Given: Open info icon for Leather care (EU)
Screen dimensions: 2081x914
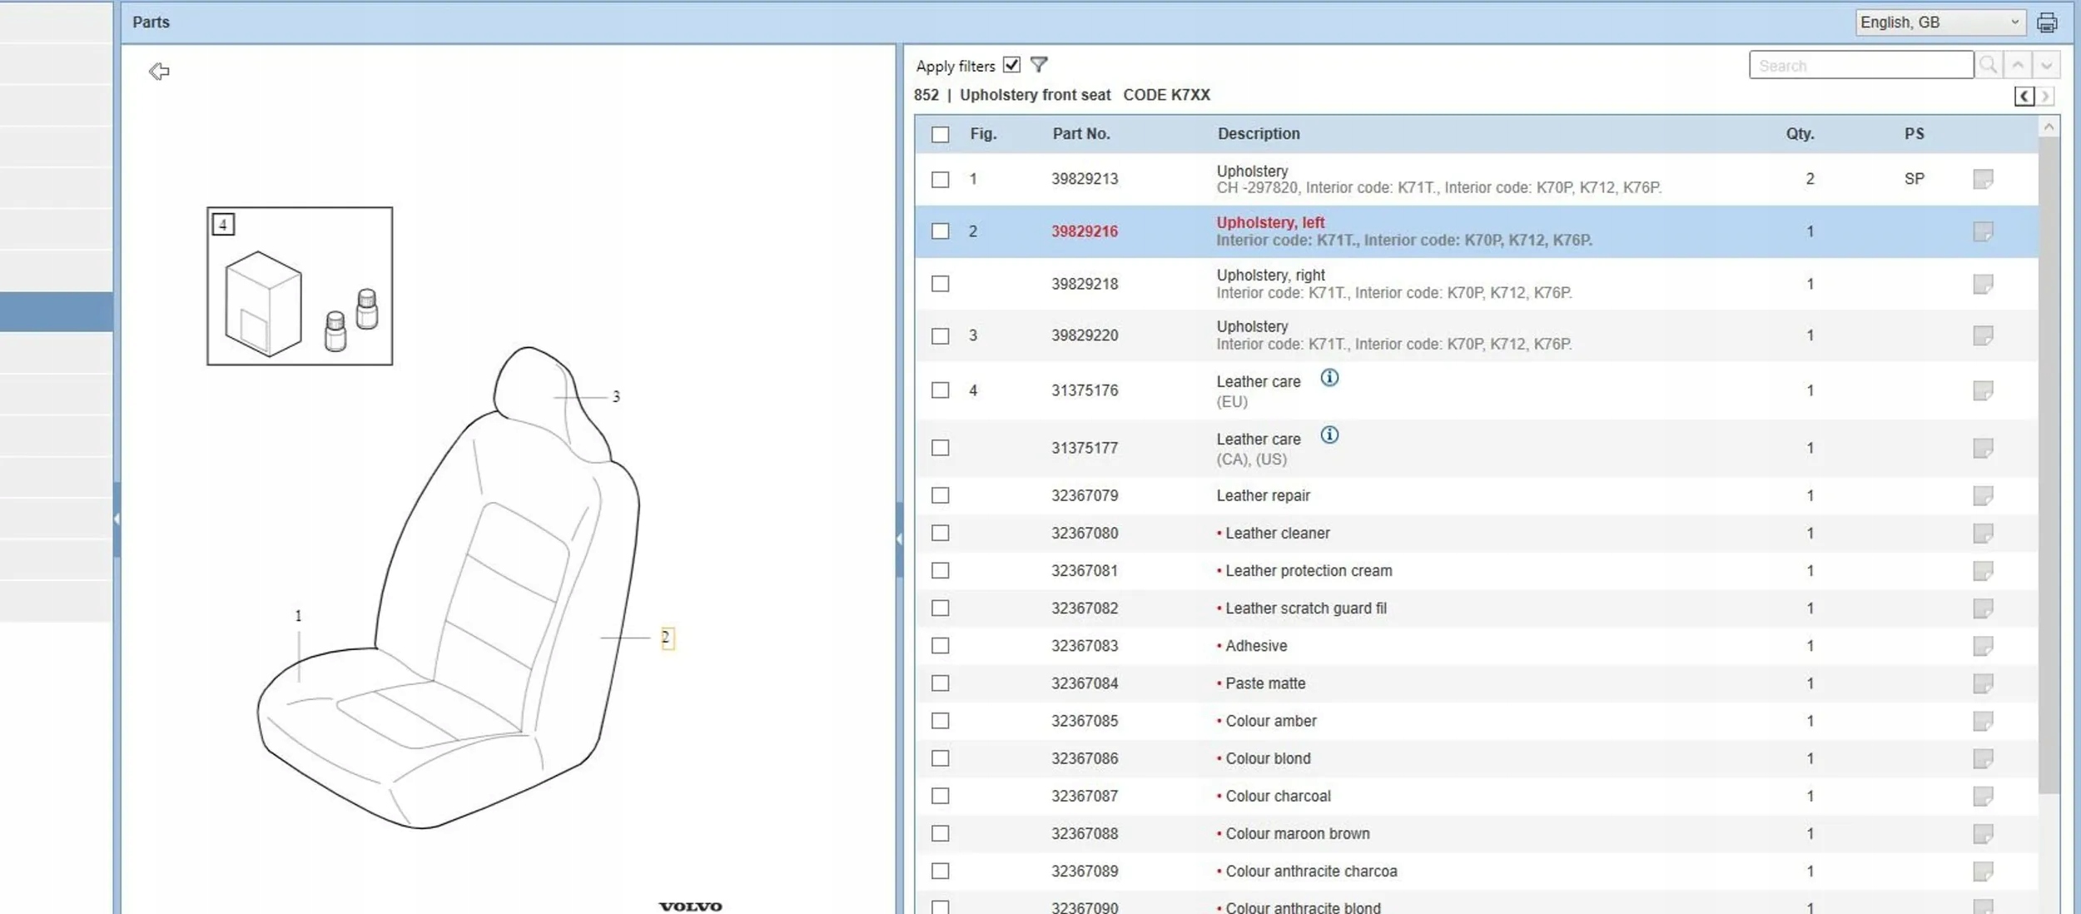Looking at the screenshot, I should pyautogui.click(x=1329, y=378).
